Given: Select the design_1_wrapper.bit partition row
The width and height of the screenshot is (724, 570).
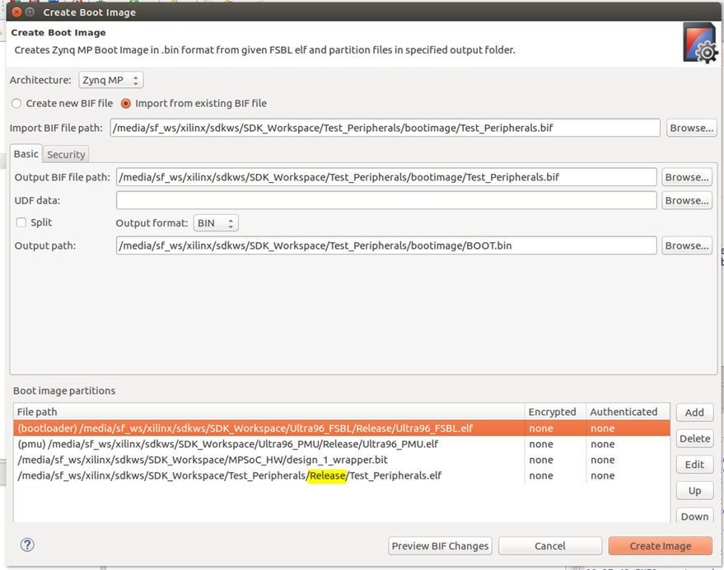Looking at the screenshot, I should (342, 460).
